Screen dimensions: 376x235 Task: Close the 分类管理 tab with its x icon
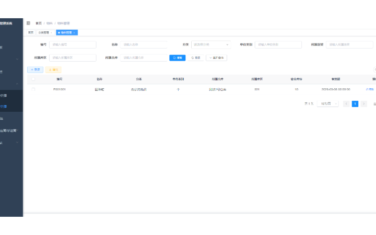[x=51, y=32]
